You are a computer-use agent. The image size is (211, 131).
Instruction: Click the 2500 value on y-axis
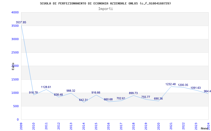(15, 53)
